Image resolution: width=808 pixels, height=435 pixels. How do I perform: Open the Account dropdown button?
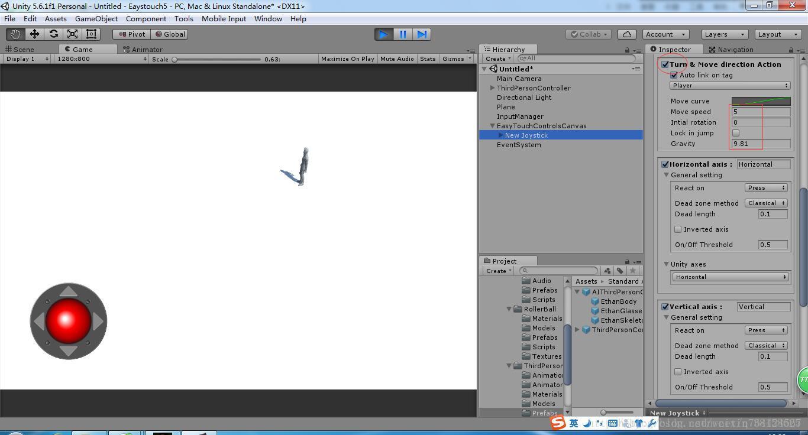665,34
